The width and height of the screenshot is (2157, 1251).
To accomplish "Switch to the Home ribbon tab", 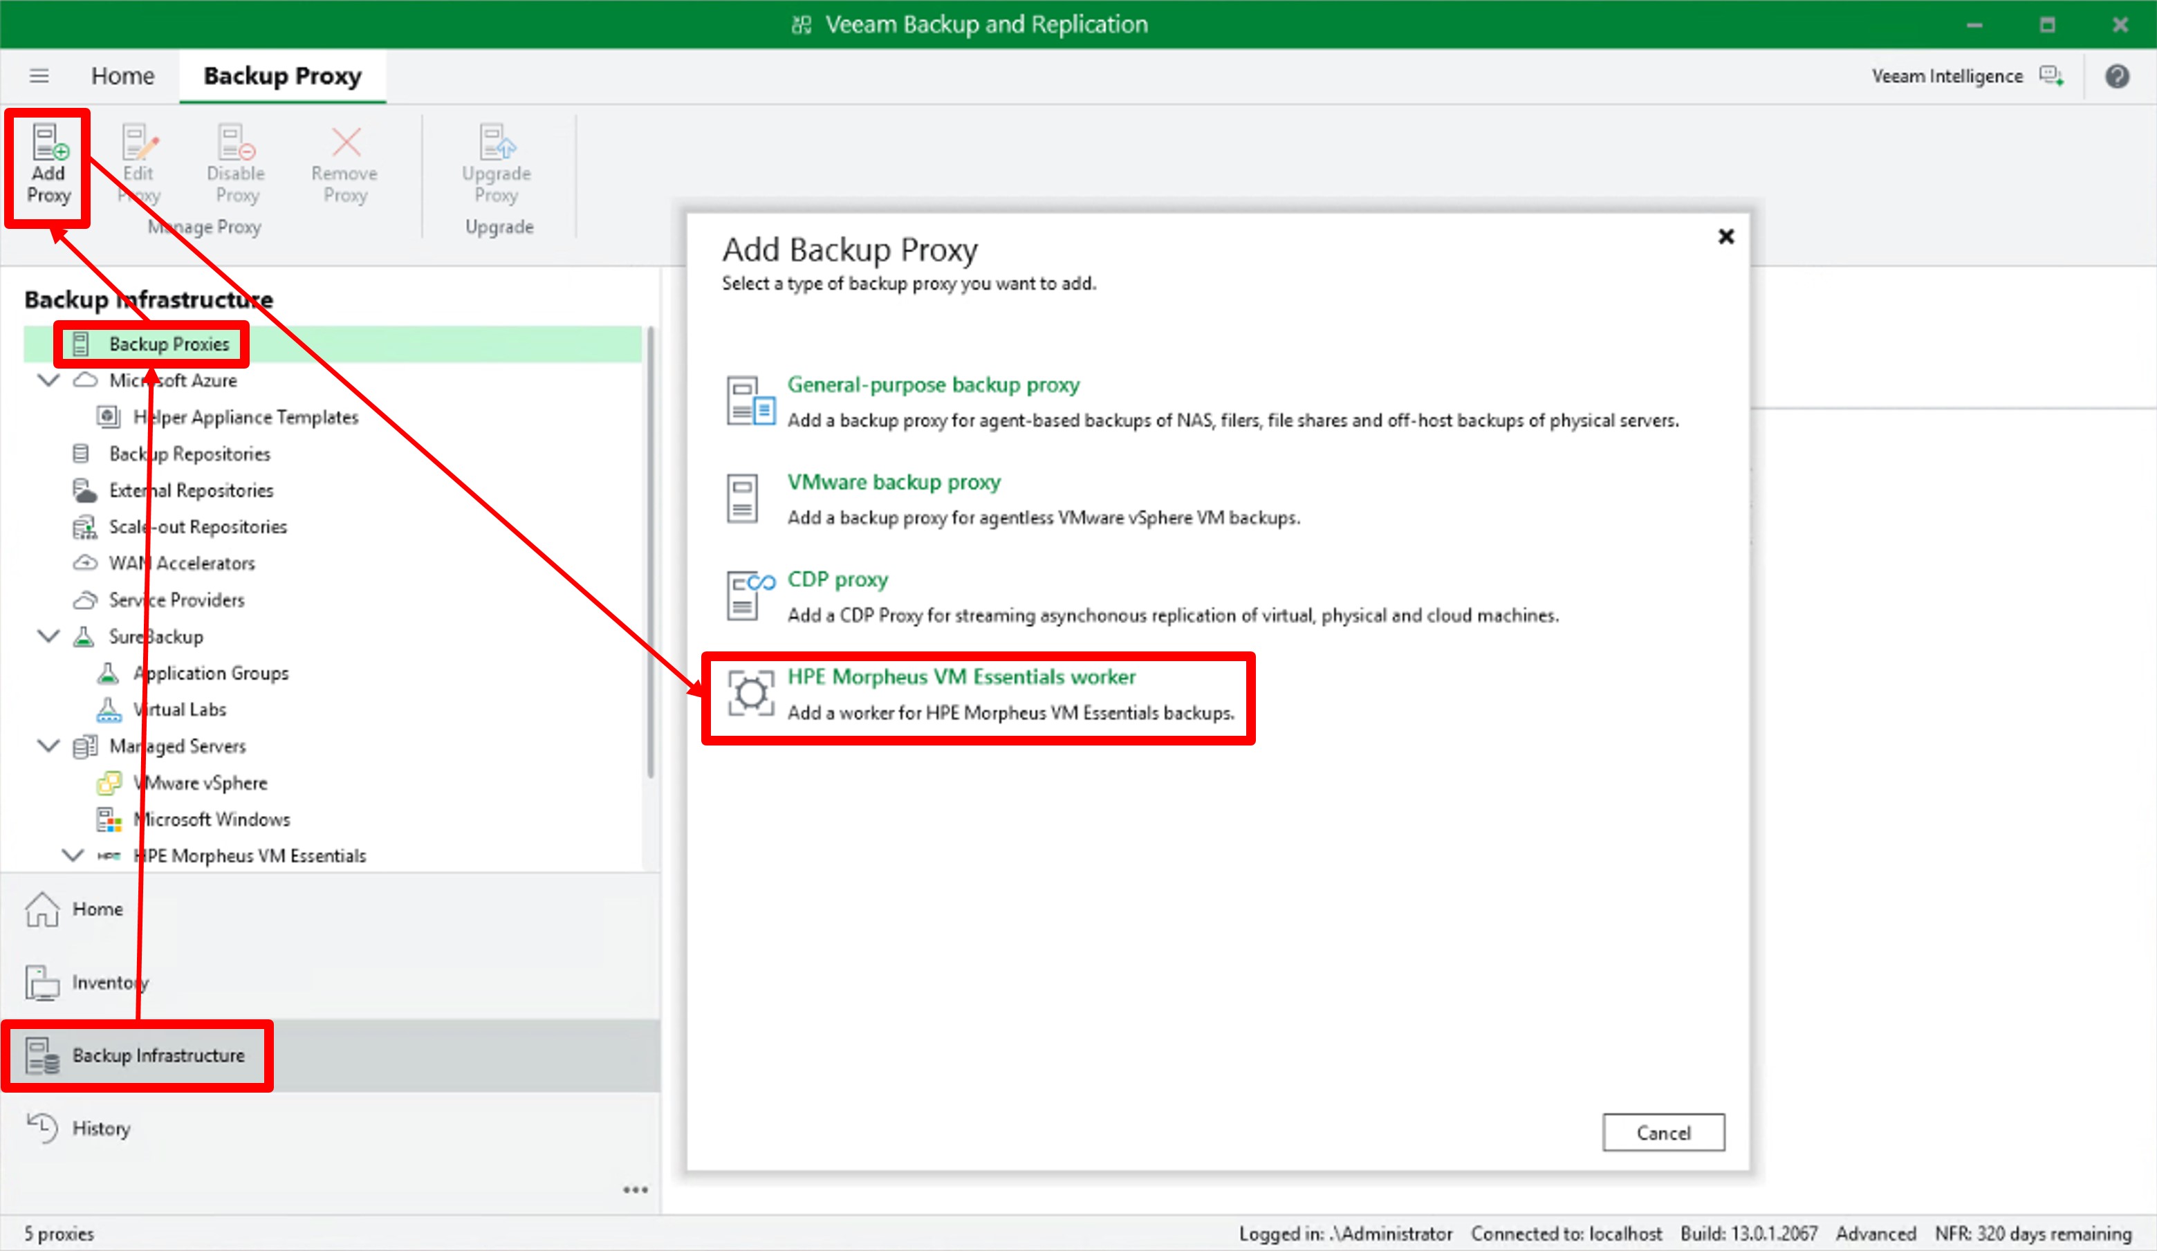I will click(123, 76).
